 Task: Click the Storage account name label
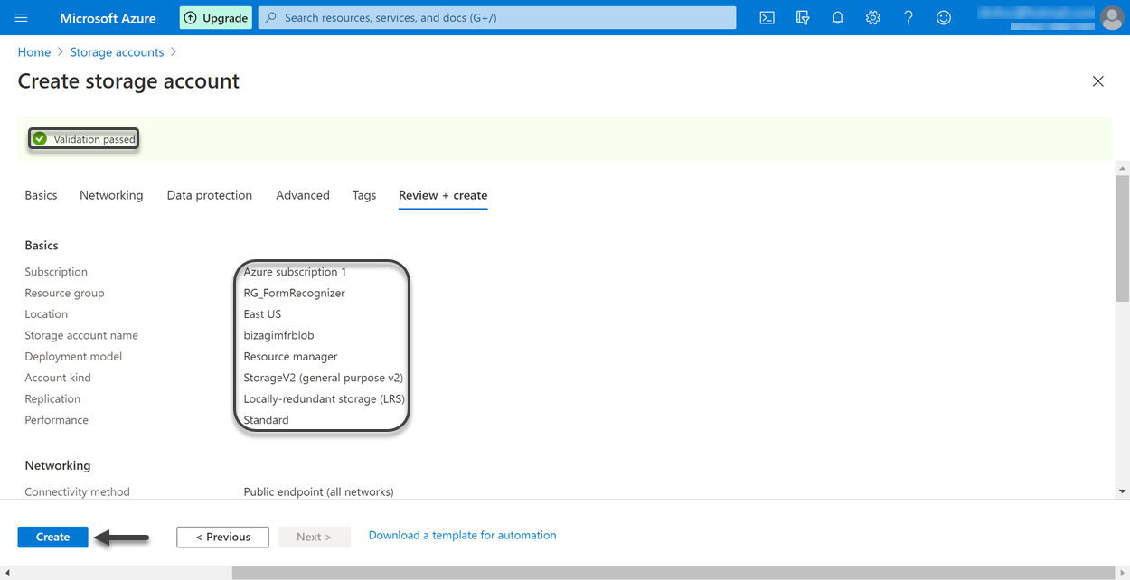click(x=81, y=335)
